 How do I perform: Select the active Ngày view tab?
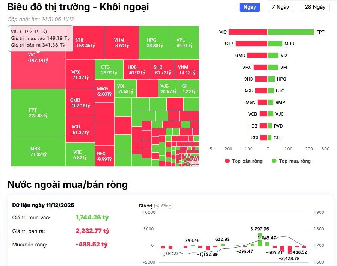pos(249,7)
